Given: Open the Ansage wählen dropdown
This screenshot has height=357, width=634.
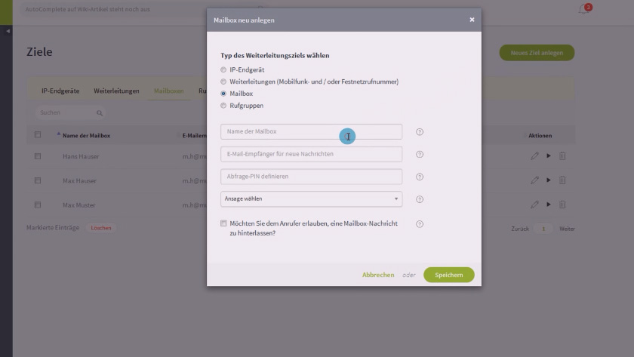Looking at the screenshot, I should 311,199.
